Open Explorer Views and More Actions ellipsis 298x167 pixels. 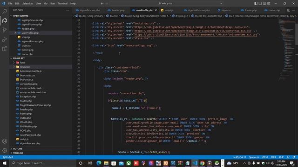point(68,10)
